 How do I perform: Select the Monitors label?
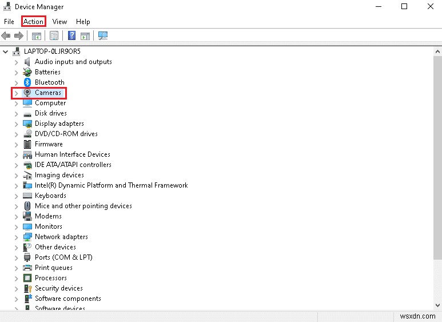coord(49,226)
